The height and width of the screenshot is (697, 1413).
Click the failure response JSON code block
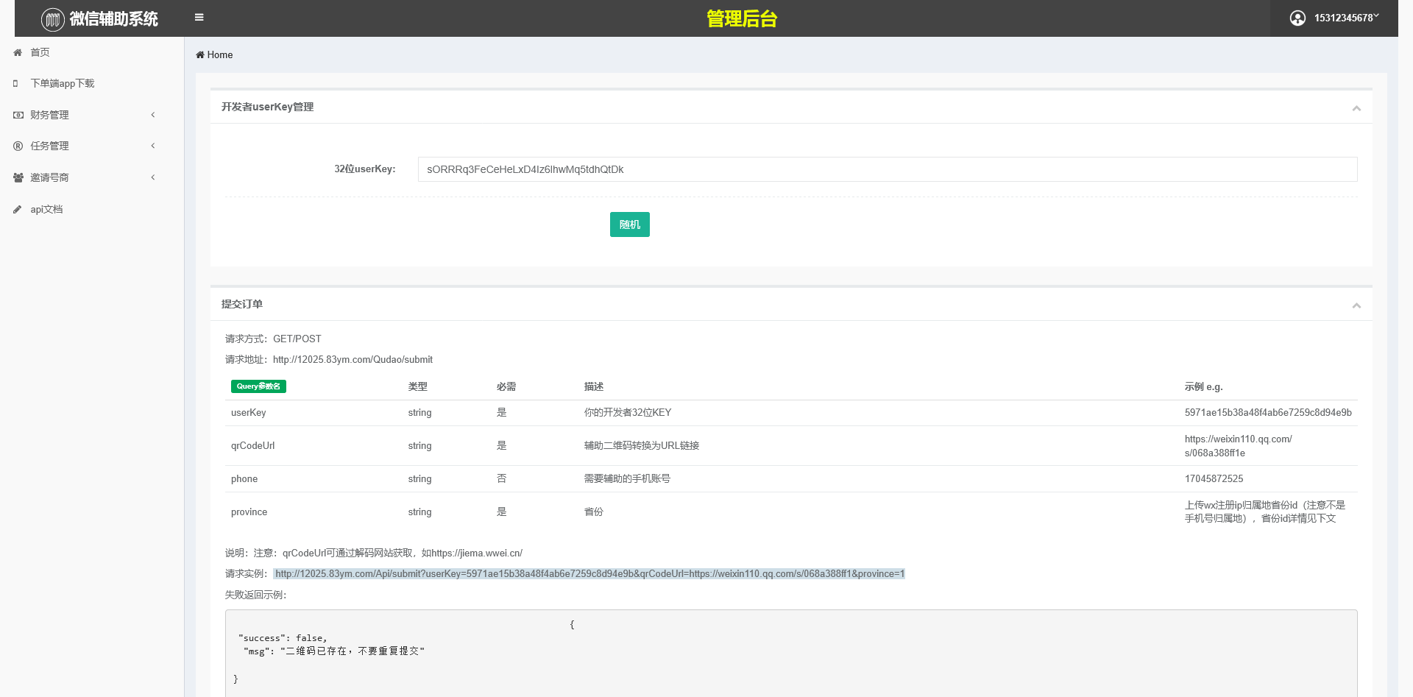click(x=791, y=653)
